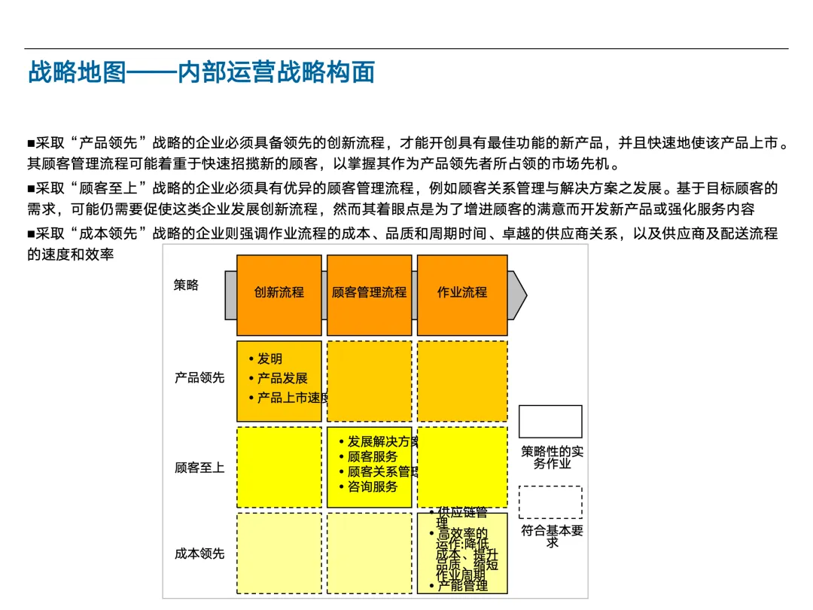Click the paragraph starting 采取“成本领先”
This screenshot has height=610, width=813.
[402, 244]
